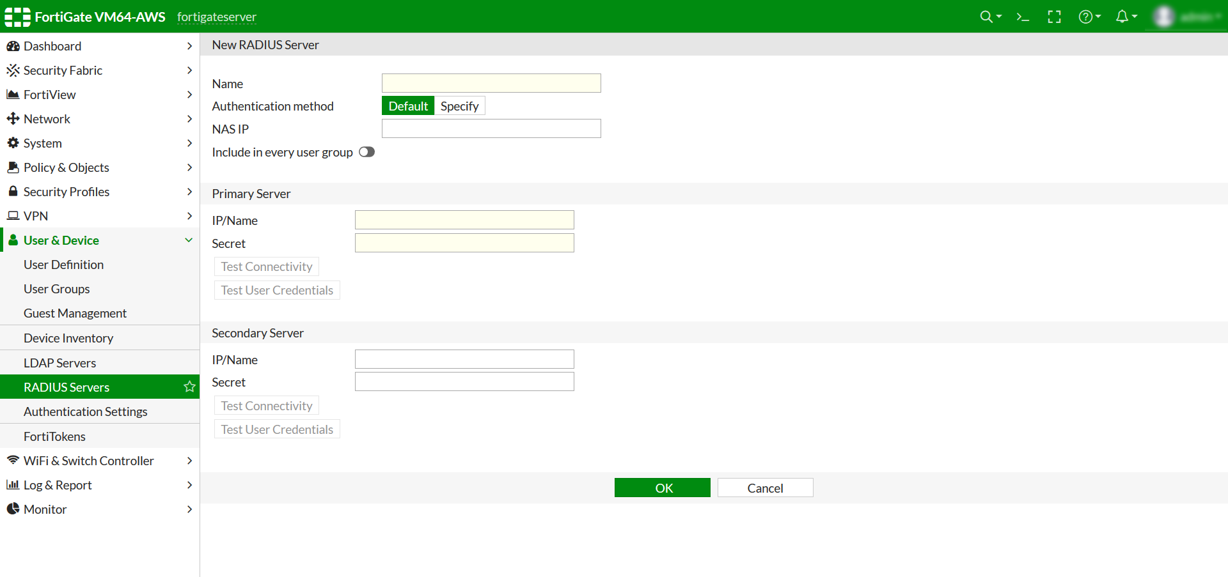Collapse the User & Device section
Screen dimensions: 1228x577
(x=61, y=240)
